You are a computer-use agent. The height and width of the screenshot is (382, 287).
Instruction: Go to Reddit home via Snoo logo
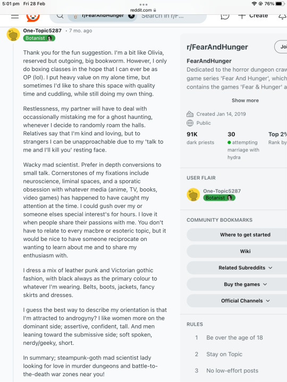click(x=33, y=17)
